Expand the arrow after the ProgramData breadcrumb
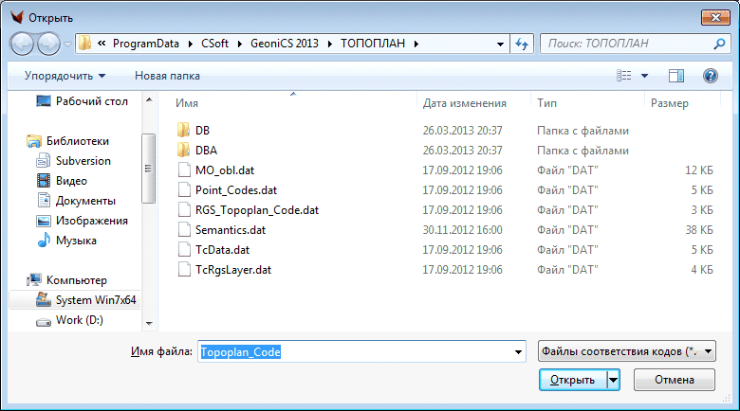 pos(190,44)
